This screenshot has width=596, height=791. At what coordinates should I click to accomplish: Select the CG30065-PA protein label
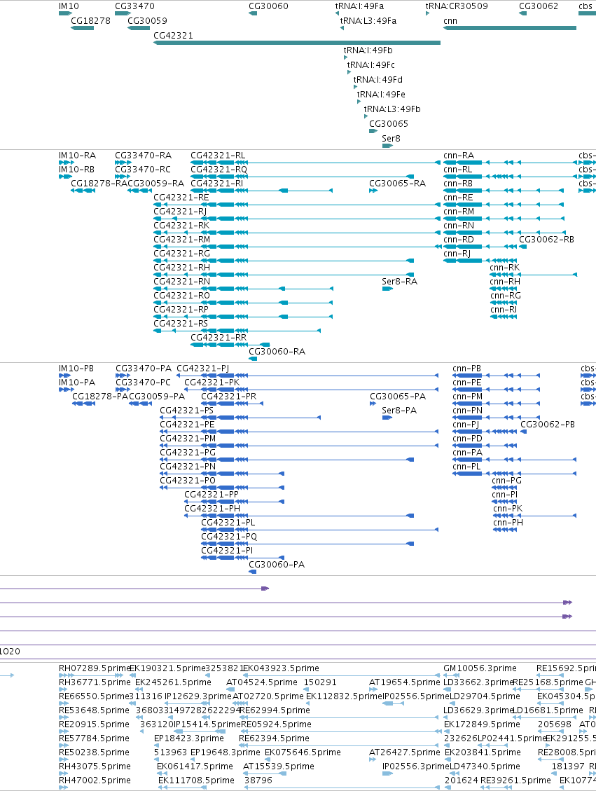coord(397,397)
